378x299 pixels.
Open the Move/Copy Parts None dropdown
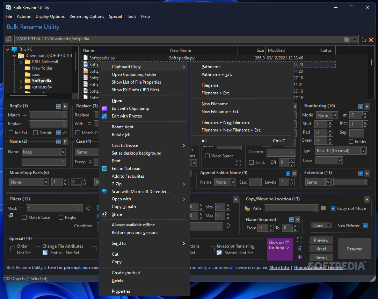coord(46,182)
